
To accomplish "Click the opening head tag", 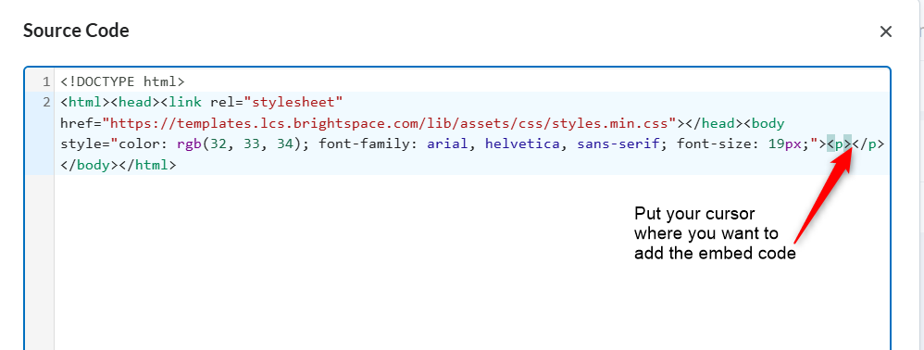I will pyautogui.click(x=135, y=103).
